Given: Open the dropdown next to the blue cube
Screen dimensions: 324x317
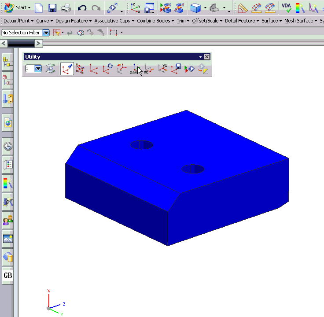Looking at the screenshot, I should pyautogui.click(x=205, y=8).
